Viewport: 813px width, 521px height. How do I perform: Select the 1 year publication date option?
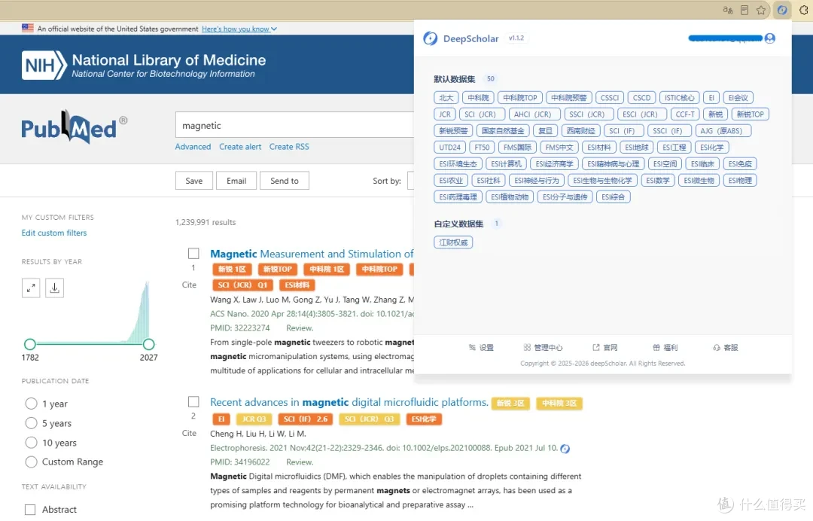pyautogui.click(x=31, y=404)
